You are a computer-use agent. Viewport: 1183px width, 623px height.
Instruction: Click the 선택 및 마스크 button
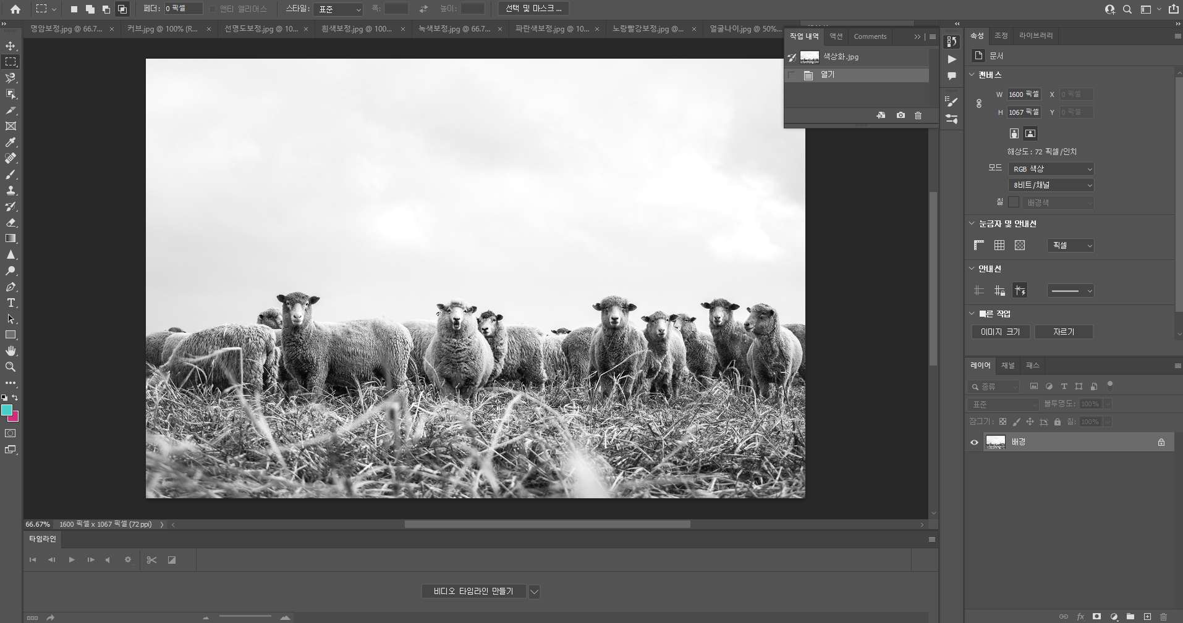point(533,9)
